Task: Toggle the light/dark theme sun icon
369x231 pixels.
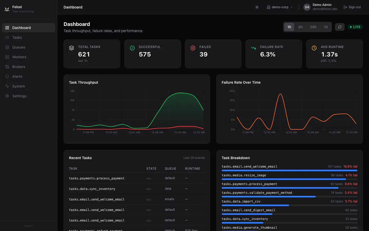Action: (257, 7)
